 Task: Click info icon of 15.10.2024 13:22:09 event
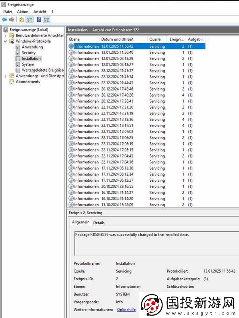point(71,205)
